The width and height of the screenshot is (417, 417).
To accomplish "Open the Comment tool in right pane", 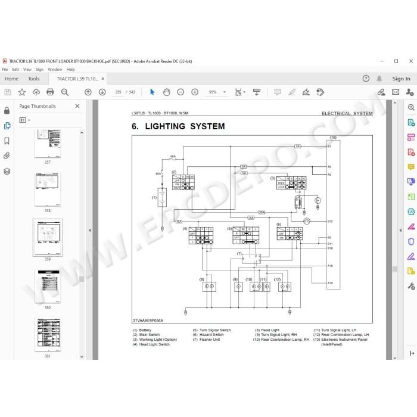I will 411,167.
